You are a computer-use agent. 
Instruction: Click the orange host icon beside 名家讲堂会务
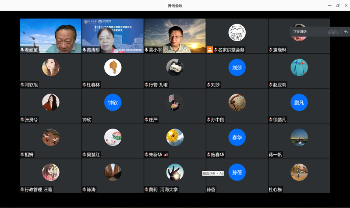[x=210, y=50]
